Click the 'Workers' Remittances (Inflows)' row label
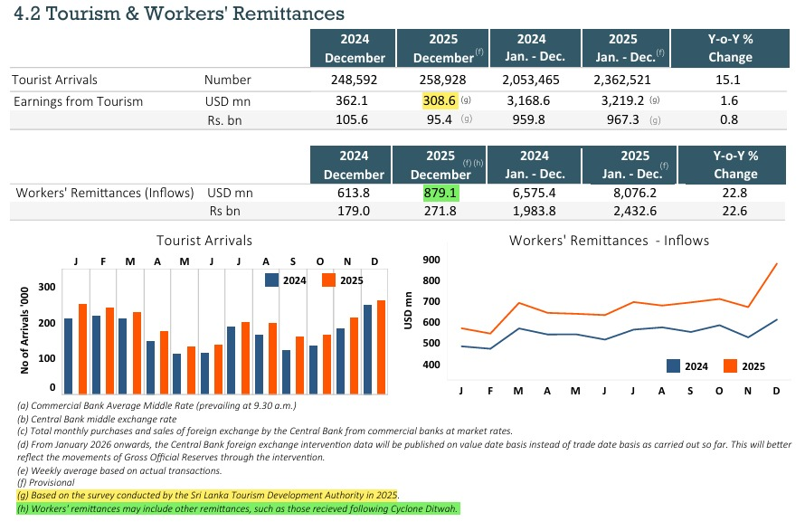This screenshot has height=531, width=805. [105, 193]
